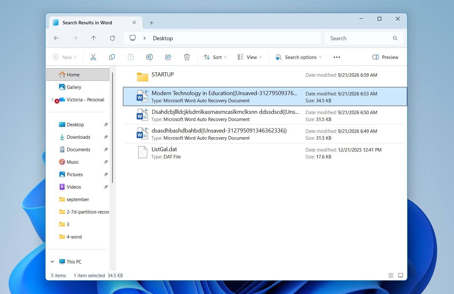This screenshot has height=294, width=454.
Task: Click the OneDrive sync error icon
Action: coord(57,101)
